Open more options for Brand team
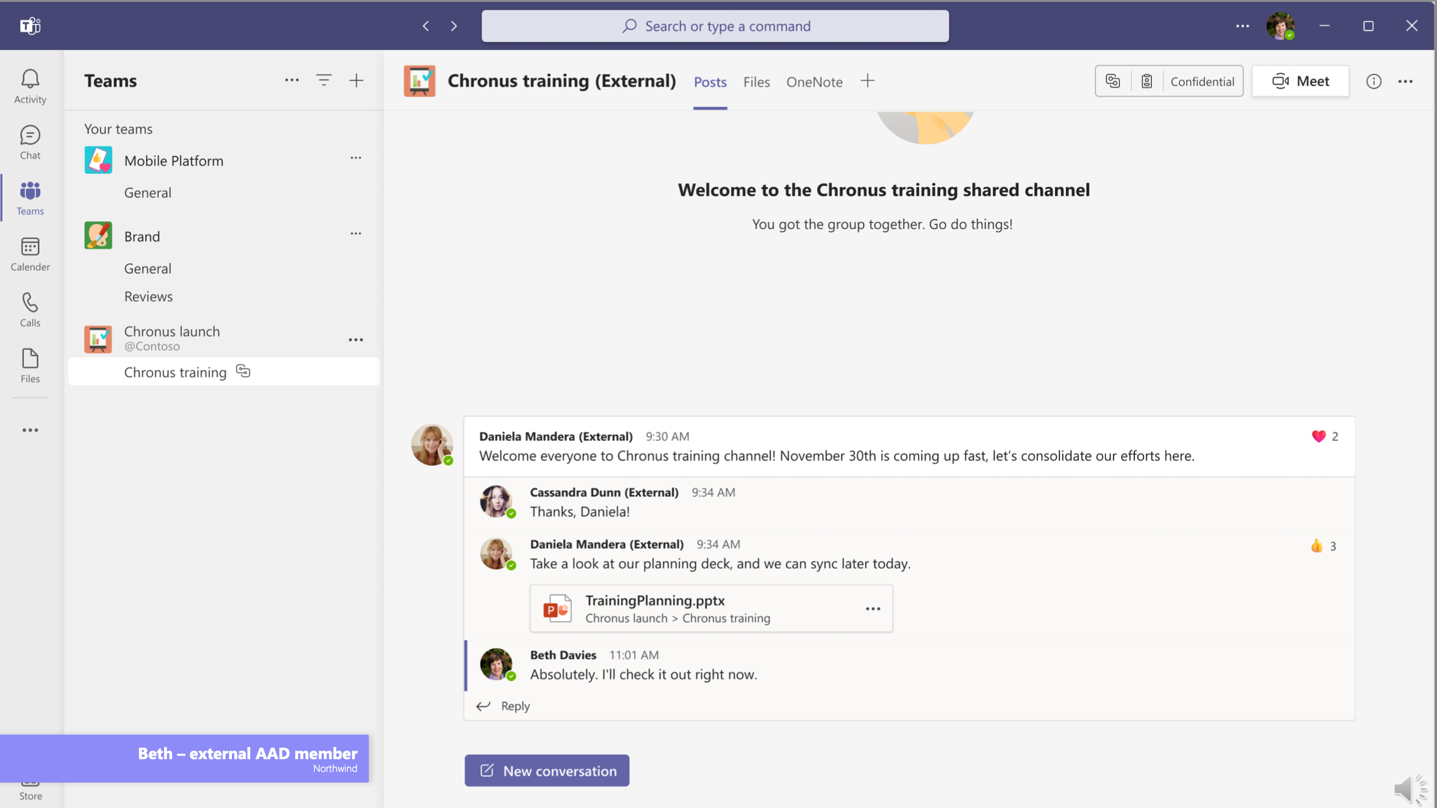Image resolution: width=1437 pixels, height=808 pixels. [x=356, y=234]
